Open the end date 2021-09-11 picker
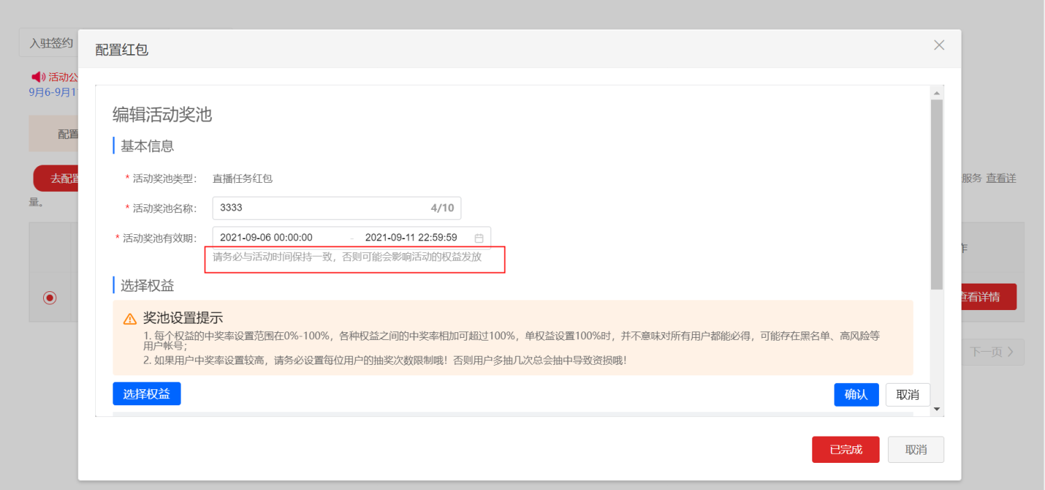The width and height of the screenshot is (1045, 490). tap(411, 238)
